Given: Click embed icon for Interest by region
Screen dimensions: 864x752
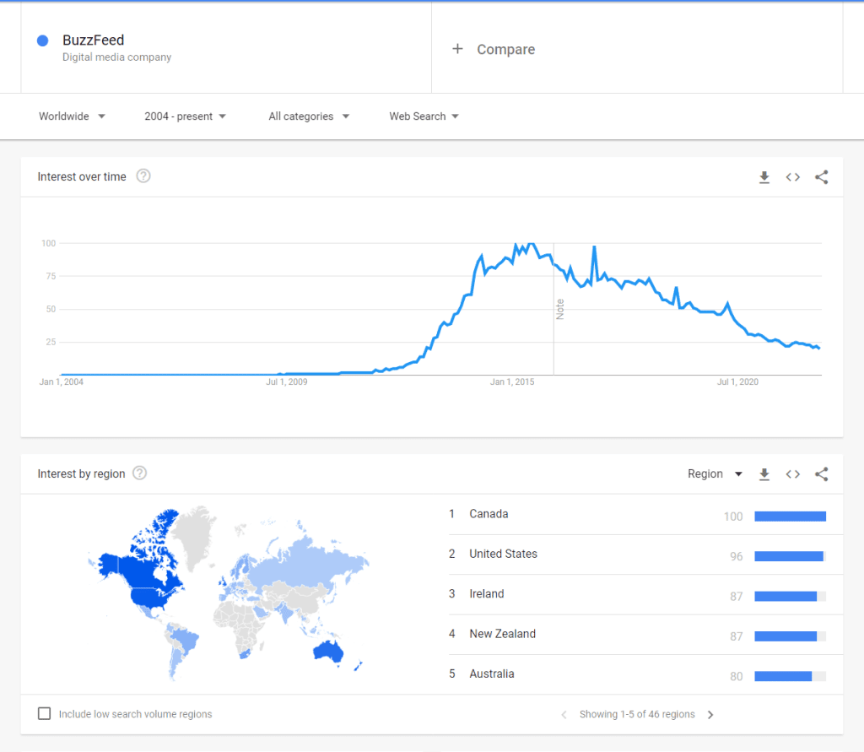Looking at the screenshot, I should [x=792, y=474].
